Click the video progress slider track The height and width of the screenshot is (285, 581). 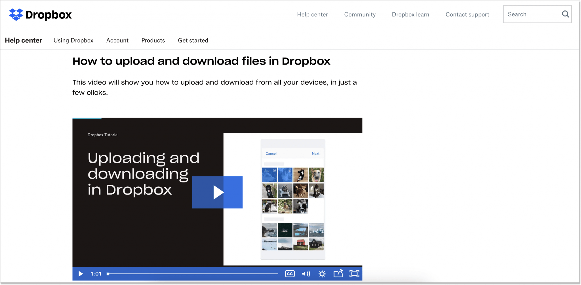point(193,274)
